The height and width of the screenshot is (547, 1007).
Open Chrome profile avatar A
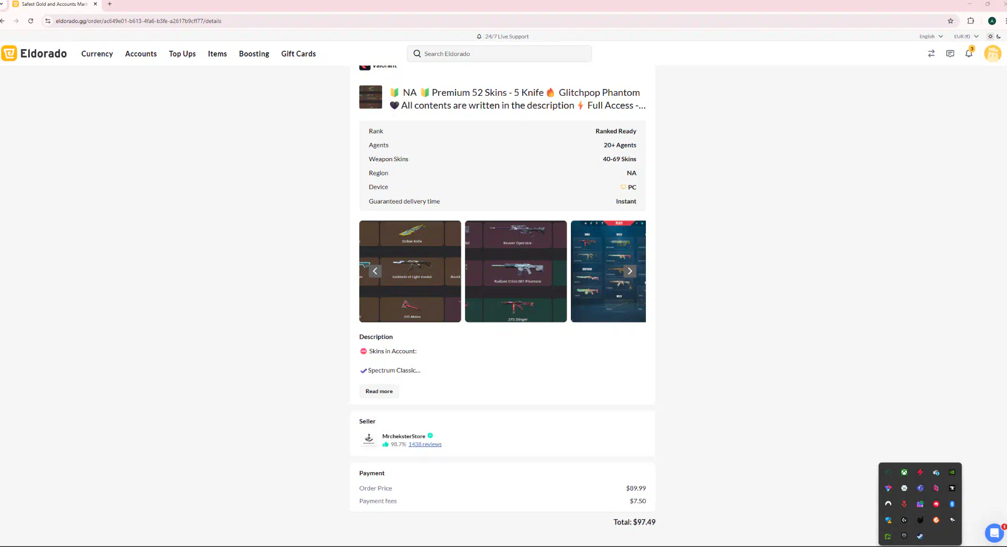(x=992, y=21)
